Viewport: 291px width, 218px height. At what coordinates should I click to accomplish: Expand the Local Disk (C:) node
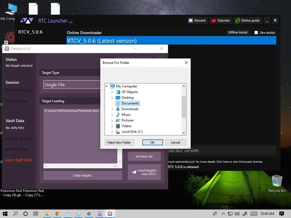[112, 132]
